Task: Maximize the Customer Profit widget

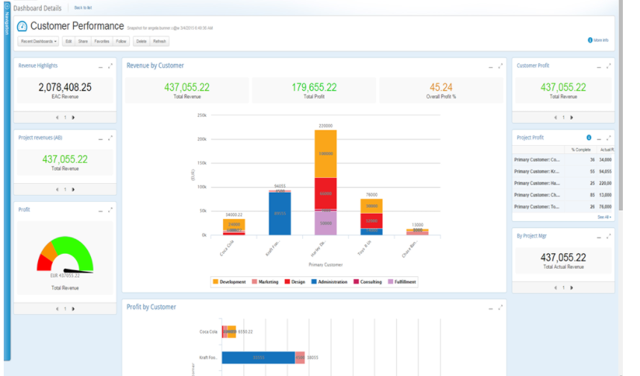Action: [609, 66]
